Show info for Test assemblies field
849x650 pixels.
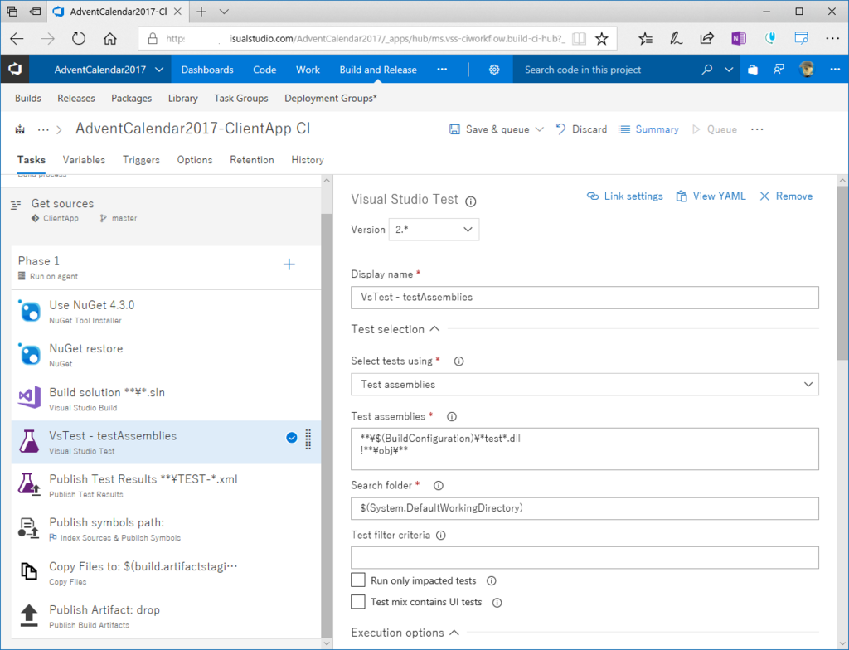(x=452, y=416)
